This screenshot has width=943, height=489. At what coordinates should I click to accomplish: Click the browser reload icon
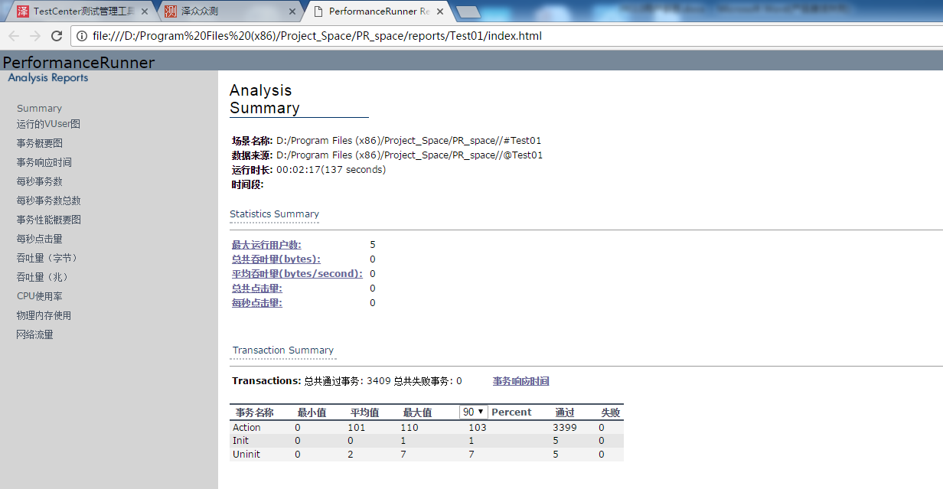(56, 36)
